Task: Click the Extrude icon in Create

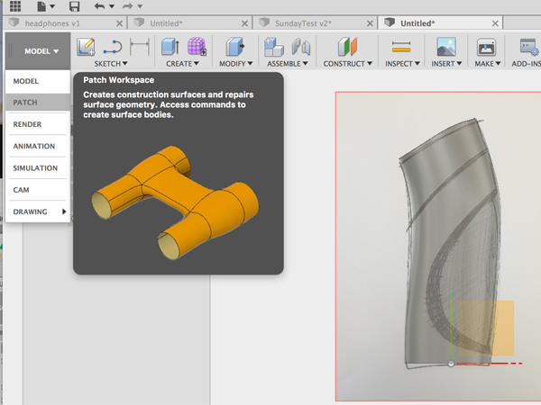Action: click(x=170, y=47)
